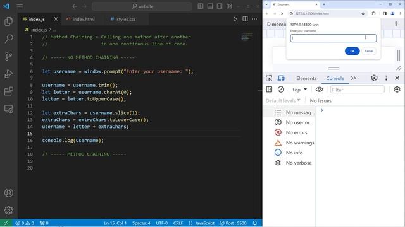Open Customize Layout in title bar

pos(229,6)
